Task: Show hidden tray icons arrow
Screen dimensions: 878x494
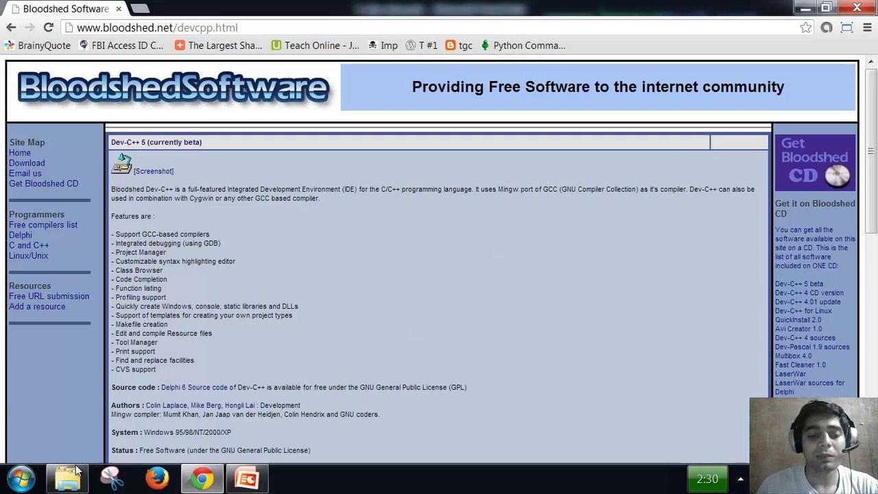Action: [x=740, y=479]
